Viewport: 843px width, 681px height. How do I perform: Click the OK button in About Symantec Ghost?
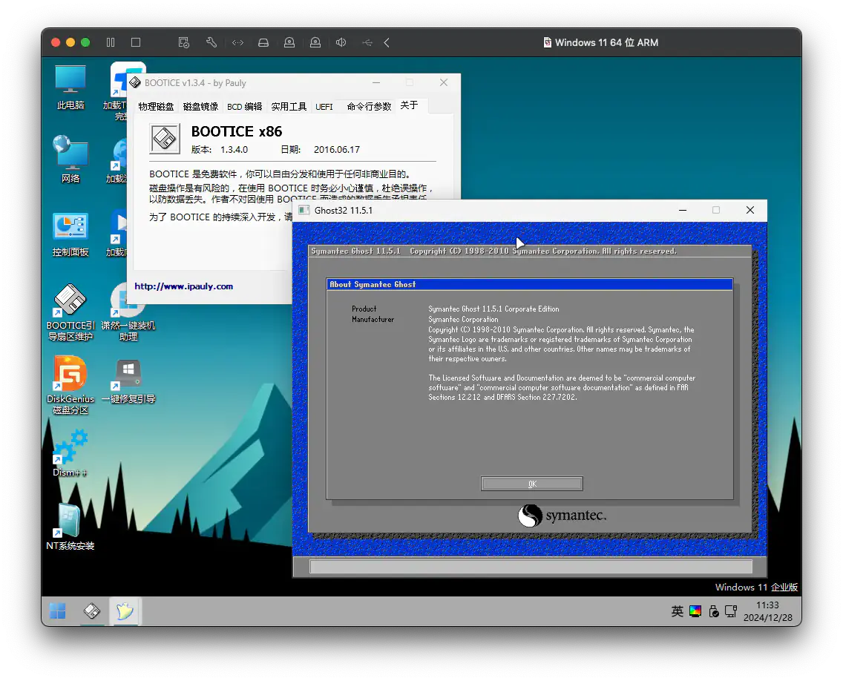[531, 484]
